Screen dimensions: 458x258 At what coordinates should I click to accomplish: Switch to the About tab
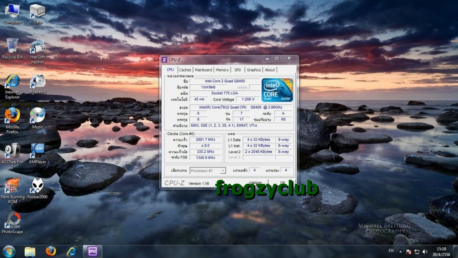click(270, 70)
